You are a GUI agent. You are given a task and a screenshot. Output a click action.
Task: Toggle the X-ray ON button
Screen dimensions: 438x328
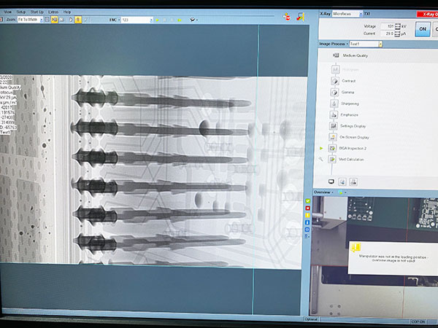423,29
